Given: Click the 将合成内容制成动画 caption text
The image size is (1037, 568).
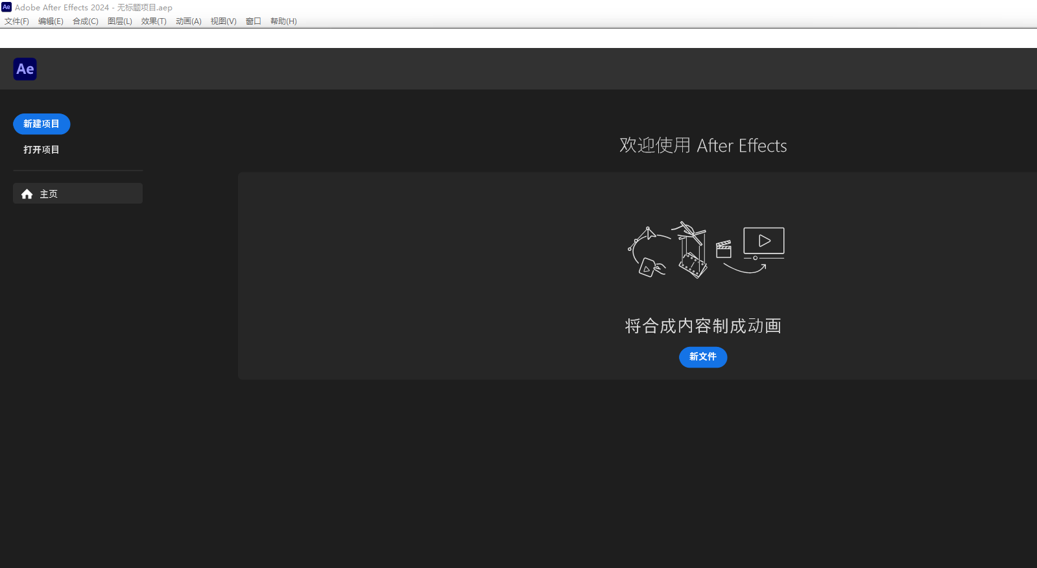Looking at the screenshot, I should pos(703,325).
